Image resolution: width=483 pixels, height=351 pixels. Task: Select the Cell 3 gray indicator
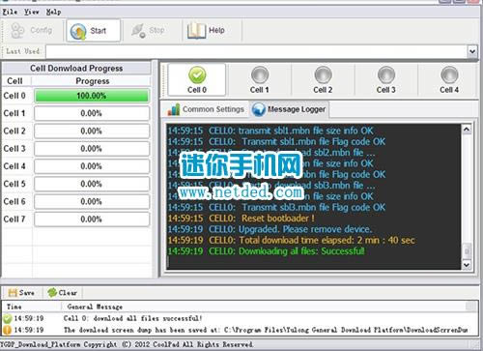pos(386,74)
